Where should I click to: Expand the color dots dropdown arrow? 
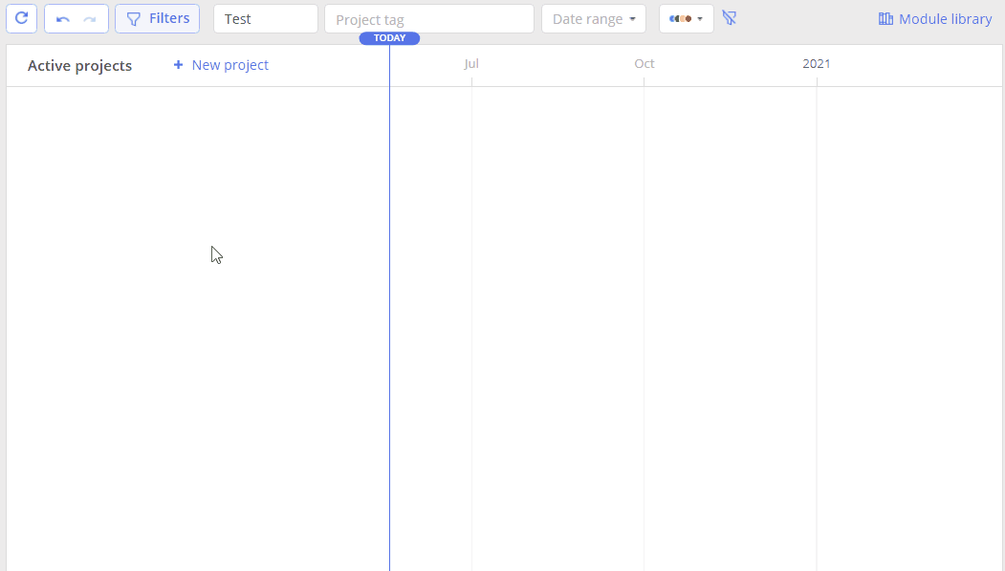coord(700,18)
